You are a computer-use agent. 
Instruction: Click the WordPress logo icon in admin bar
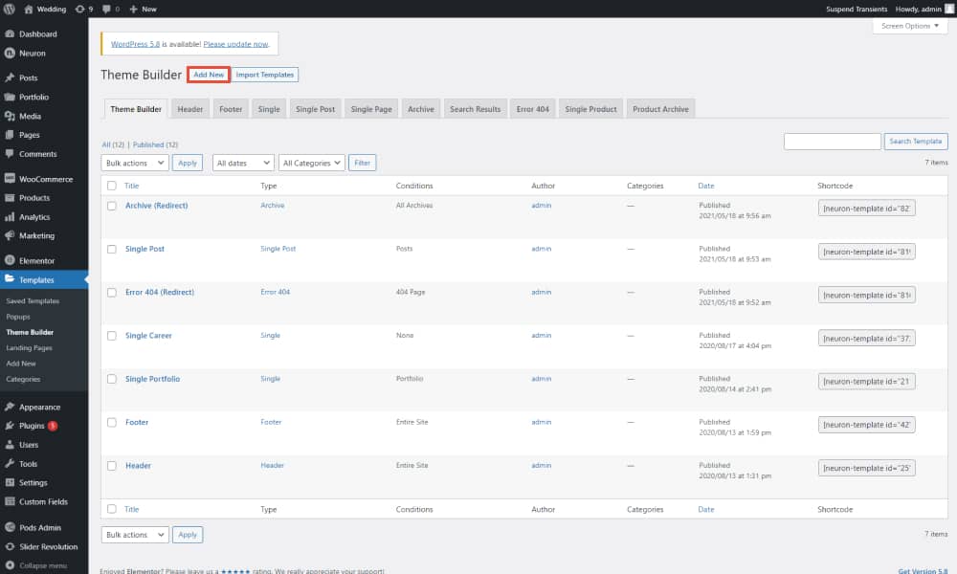(x=11, y=9)
